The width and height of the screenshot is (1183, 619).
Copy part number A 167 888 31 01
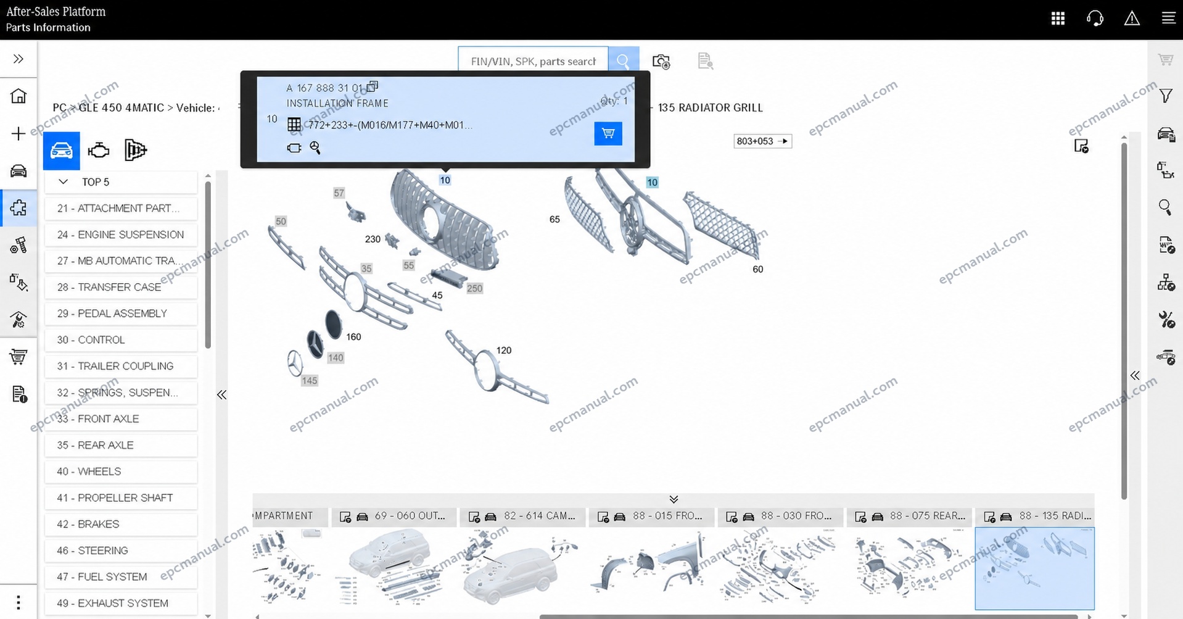point(372,87)
